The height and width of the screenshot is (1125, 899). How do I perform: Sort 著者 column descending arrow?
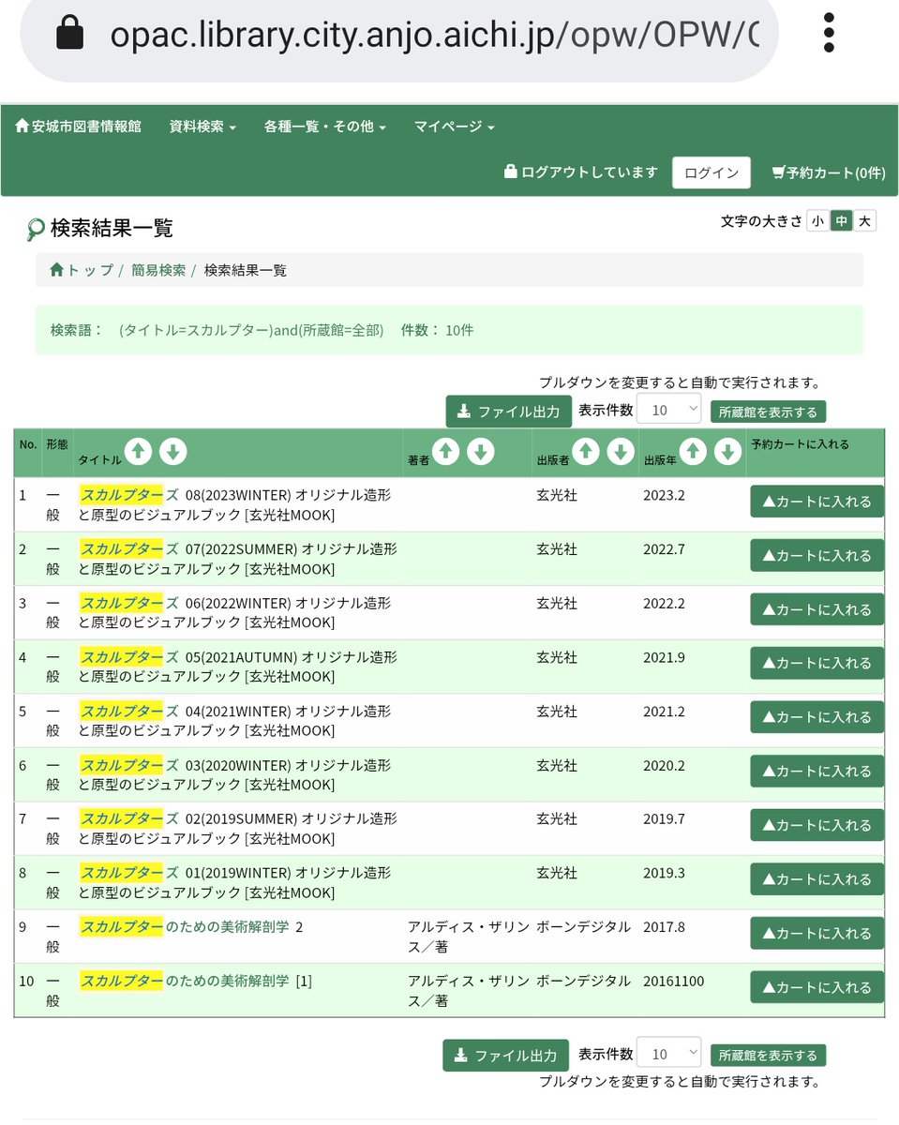pyautogui.click(x=481, y=452)
